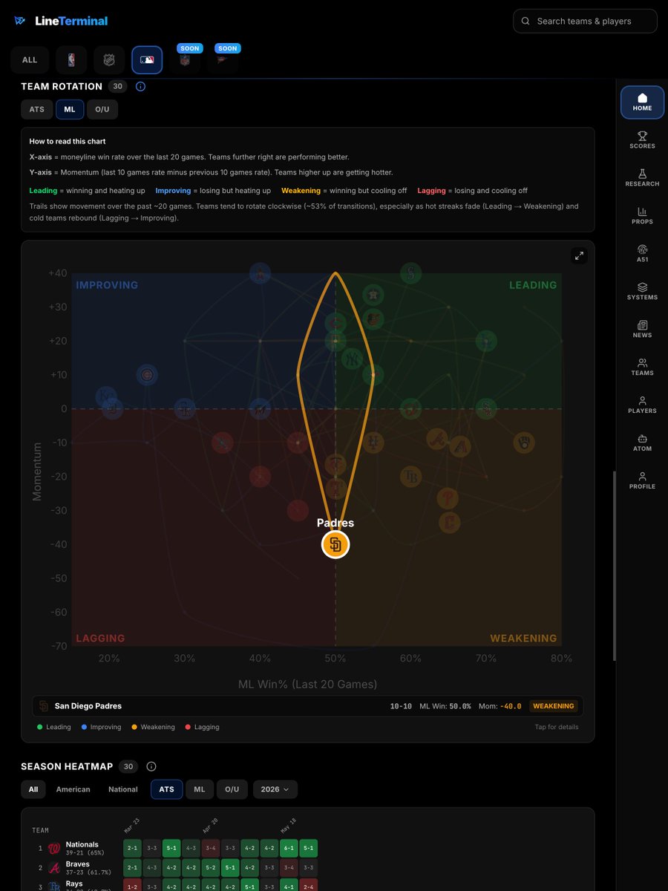This screenshot has height=891, width=668.
Task: Open the PROPS sidebar item
Action: click(642, 216)
